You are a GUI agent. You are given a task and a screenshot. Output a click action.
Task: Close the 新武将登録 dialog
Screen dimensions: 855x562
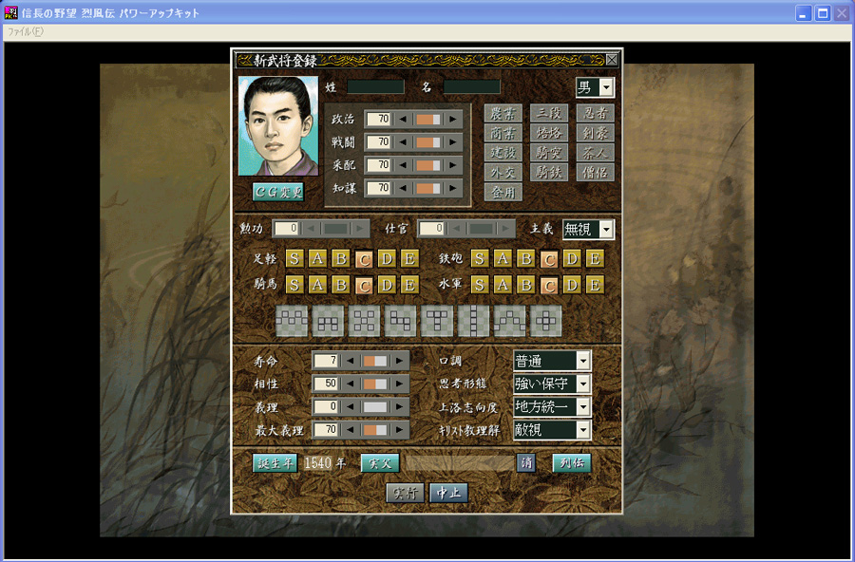[612, 60]
